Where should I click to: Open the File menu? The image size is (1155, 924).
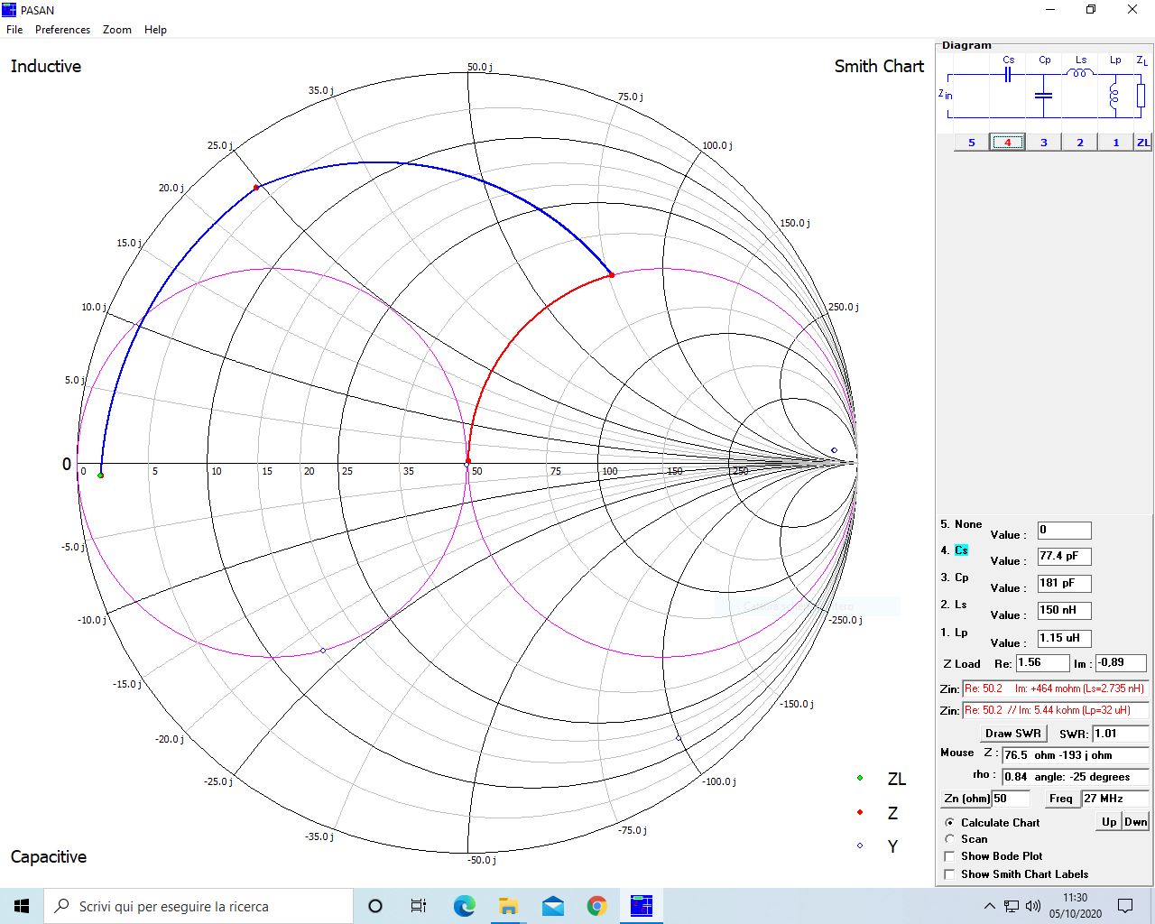click(x=14, y=30)
